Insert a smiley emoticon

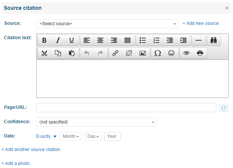(171, 53)
